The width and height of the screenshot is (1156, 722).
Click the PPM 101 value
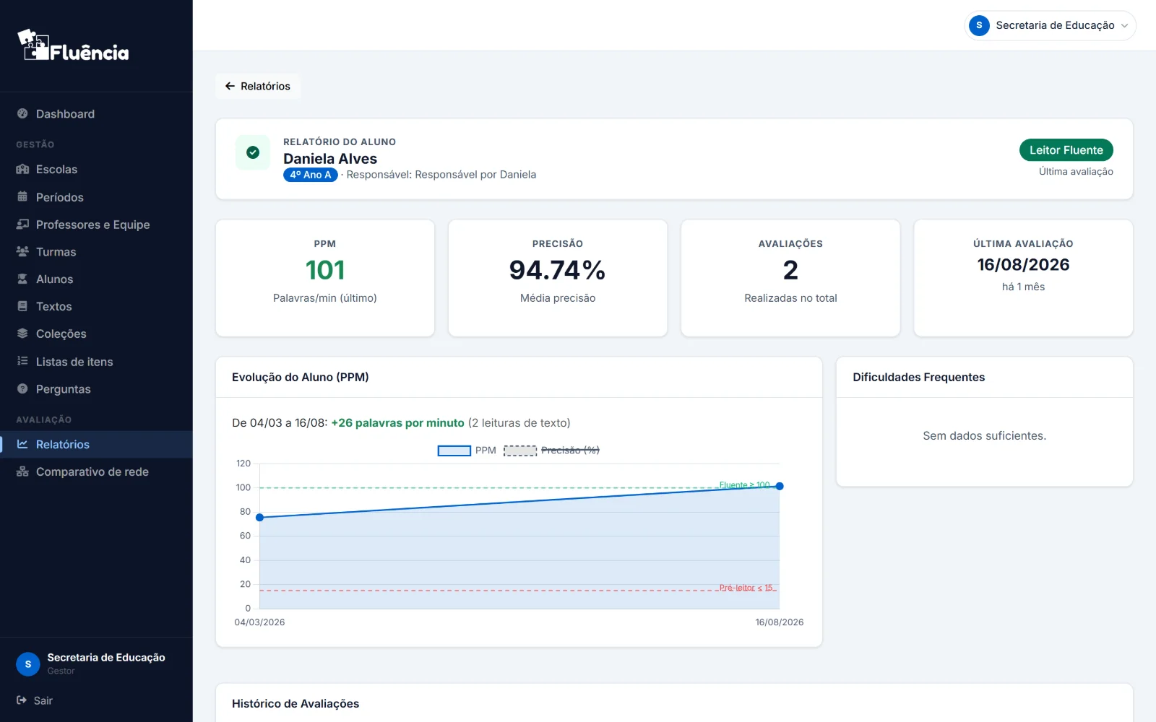325,270
